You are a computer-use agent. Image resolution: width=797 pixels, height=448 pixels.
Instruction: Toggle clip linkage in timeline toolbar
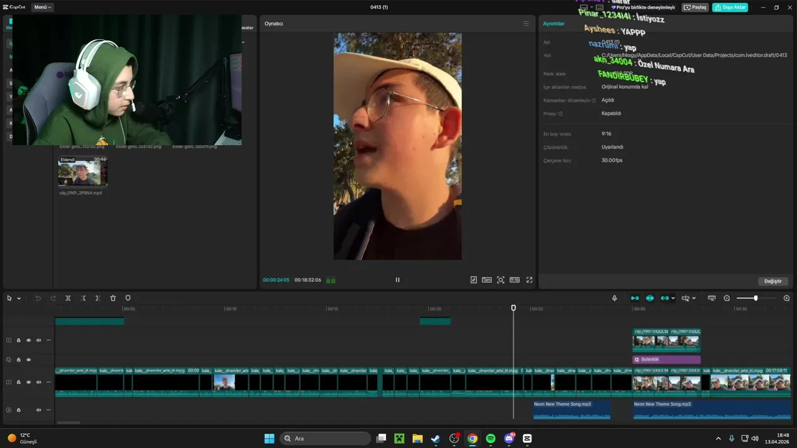click(664, 298)
